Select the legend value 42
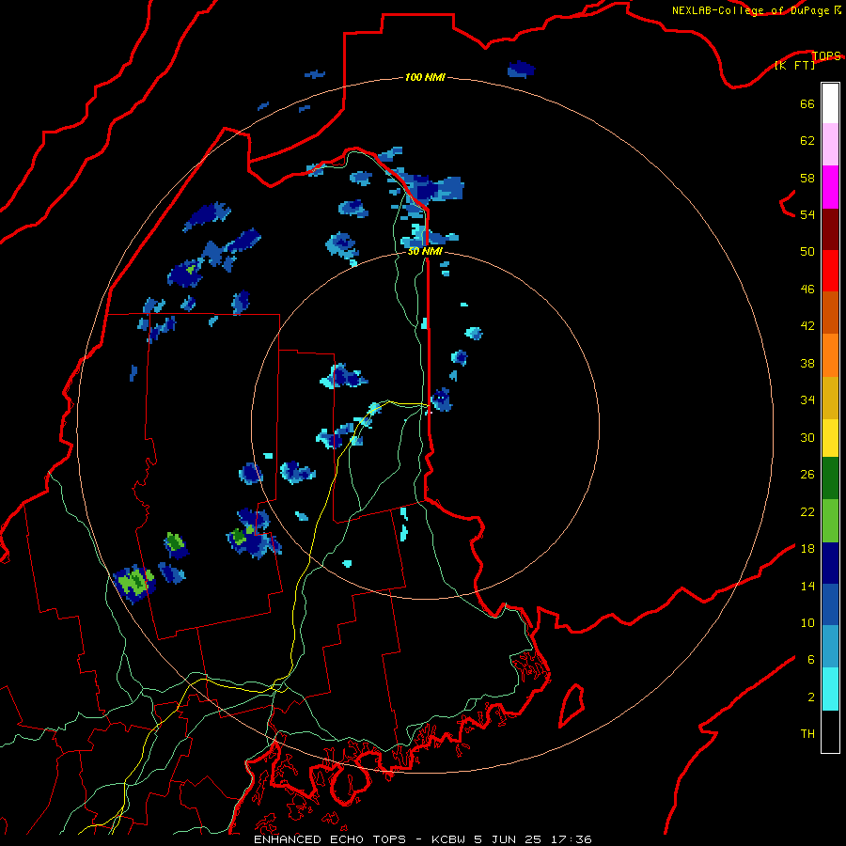Screen dimensions: 846x846 [x=807, y=326]
